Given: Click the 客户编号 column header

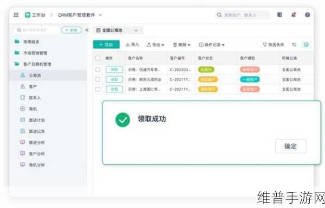Looking at the screenshot, I should pyautogui.click(x=177, y=58).
